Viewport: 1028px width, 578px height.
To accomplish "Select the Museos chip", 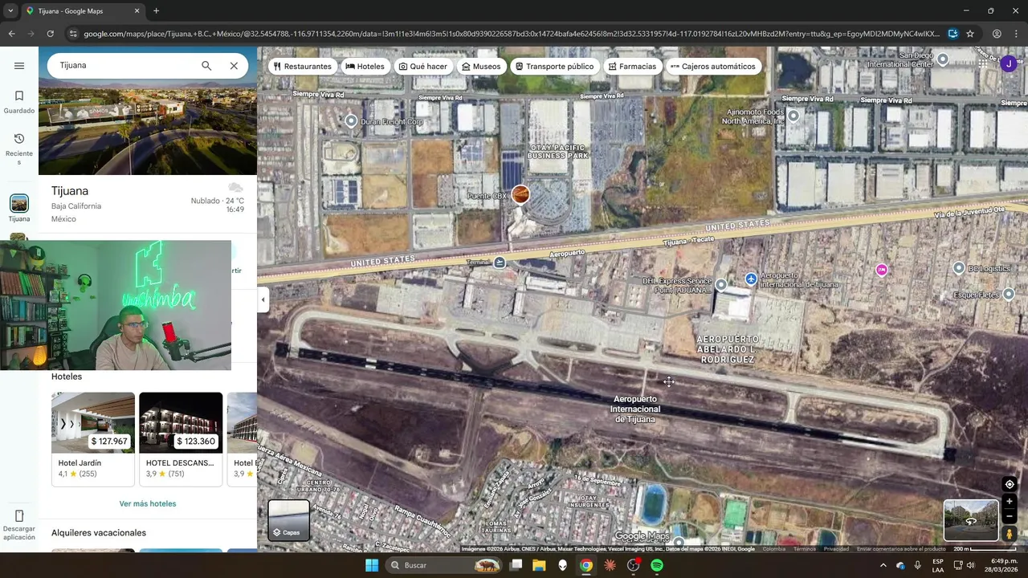I will (481, 67).
